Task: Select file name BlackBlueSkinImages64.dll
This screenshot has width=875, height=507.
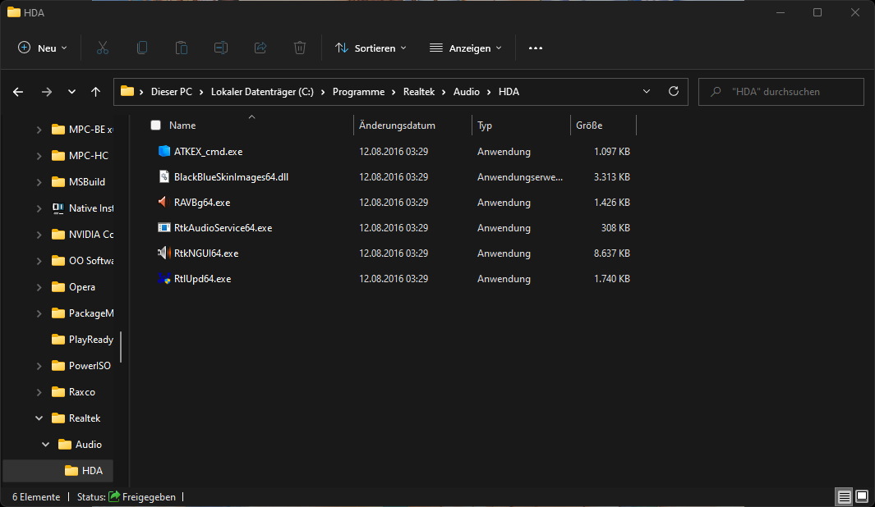Action: pyautogui.click(x=231, y=176)
